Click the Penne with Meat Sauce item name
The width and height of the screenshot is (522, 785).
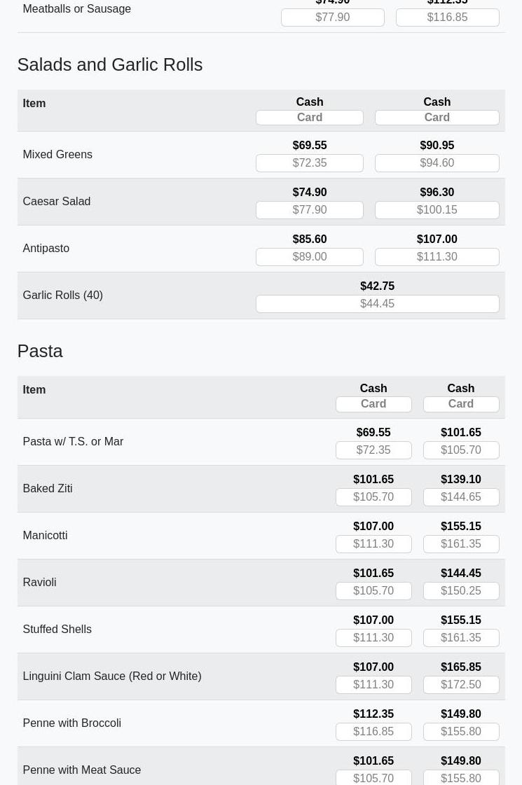[x=81, y=770]
